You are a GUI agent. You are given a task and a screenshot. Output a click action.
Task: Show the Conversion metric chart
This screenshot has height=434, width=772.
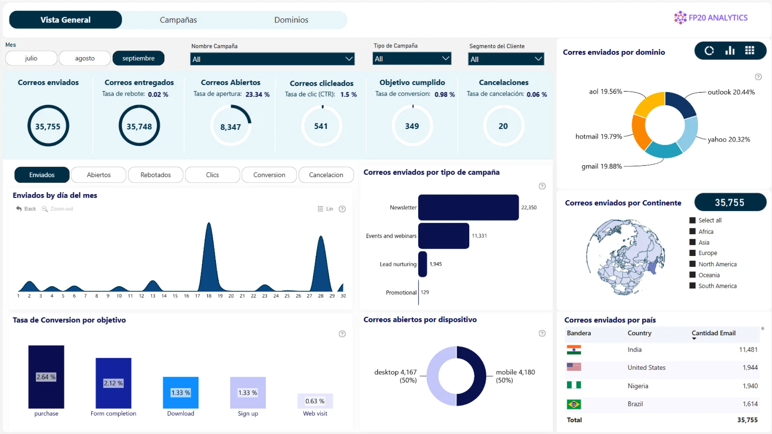point(269,175)
